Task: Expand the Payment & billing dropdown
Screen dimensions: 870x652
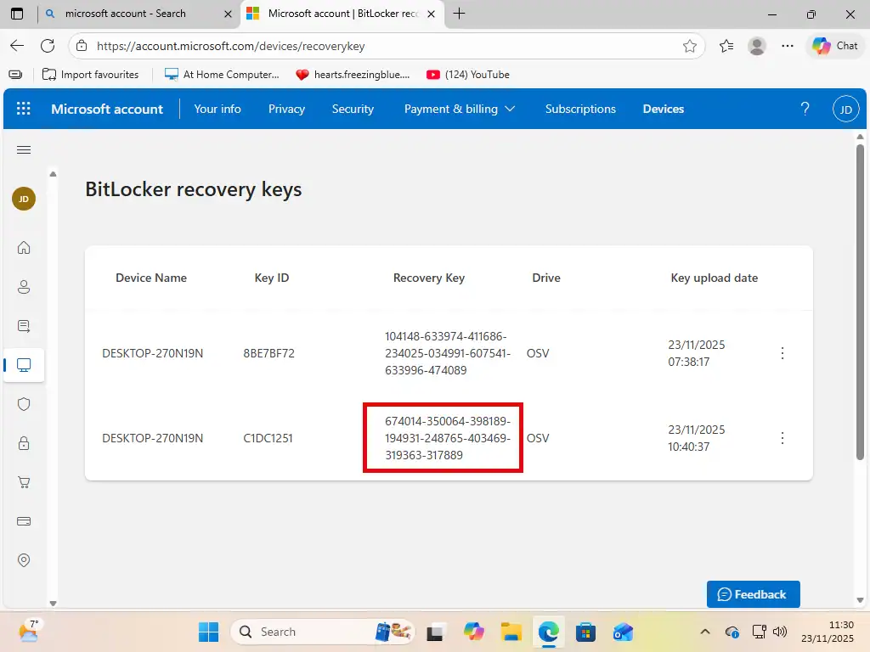Action: (511, 109)
